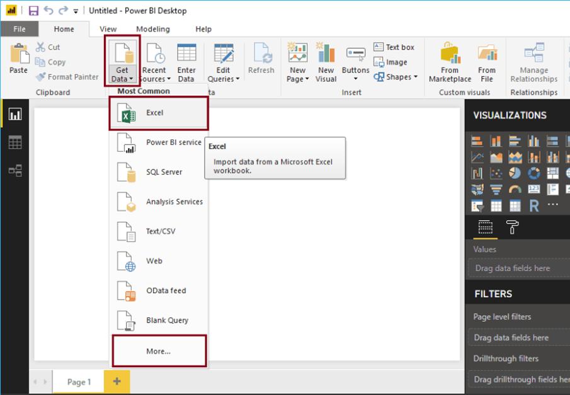
Task: Click the Paste button
Action: tap(18, 58)
